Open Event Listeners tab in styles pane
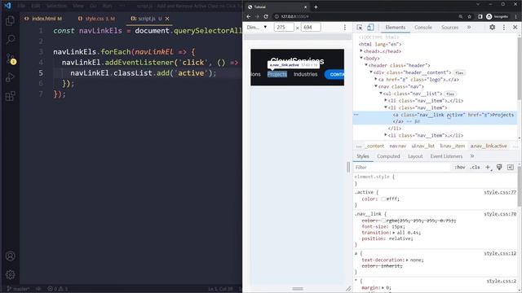 (x=446, y=156)
